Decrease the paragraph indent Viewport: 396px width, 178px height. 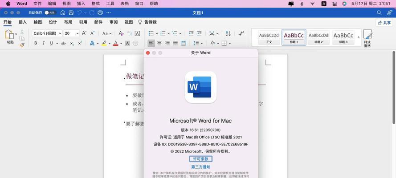(191, 33)
